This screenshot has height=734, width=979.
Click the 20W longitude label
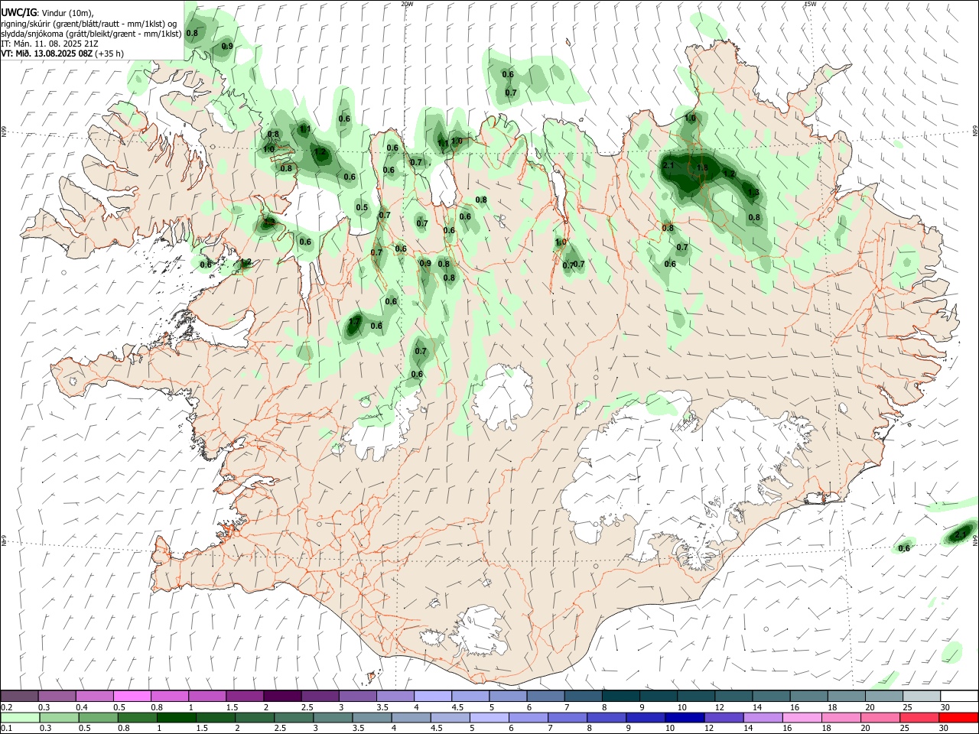click(x=407, y=4)
